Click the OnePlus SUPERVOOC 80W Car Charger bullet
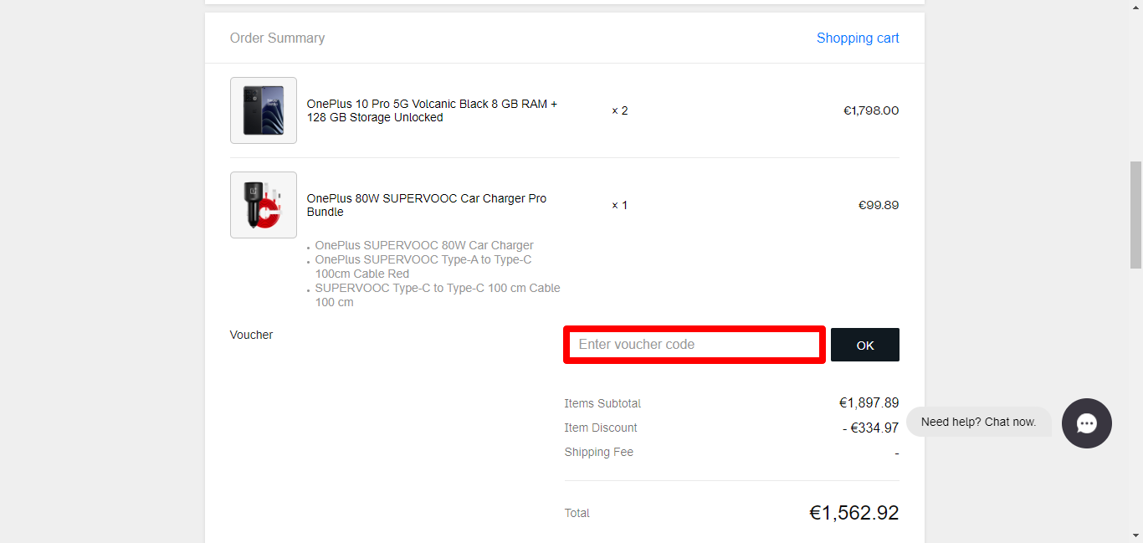This screenshot has width=1143, height=543. point(424,246)
